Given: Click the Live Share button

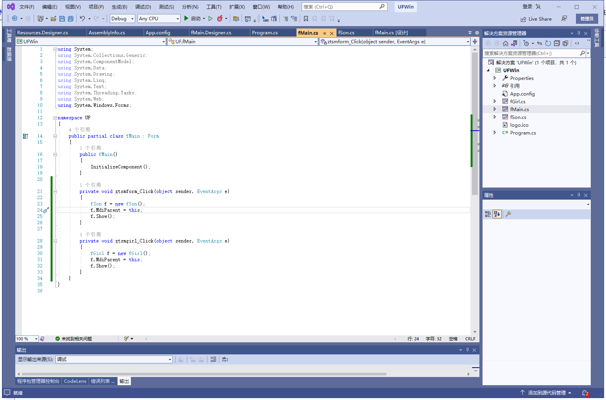Looking at the screenshot, I should [536, 19].
